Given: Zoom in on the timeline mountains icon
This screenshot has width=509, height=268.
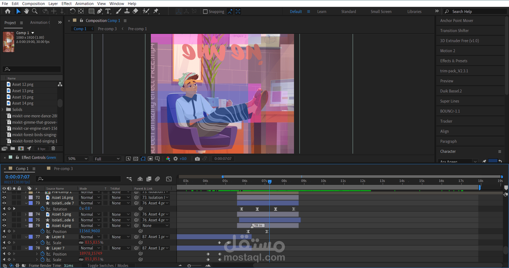Looking at the screenshot, I should [208, 265].
